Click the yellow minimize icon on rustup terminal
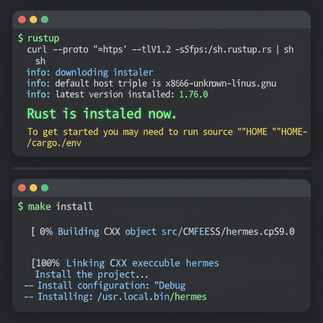The image size is (323, 323). tap(33, 19)
